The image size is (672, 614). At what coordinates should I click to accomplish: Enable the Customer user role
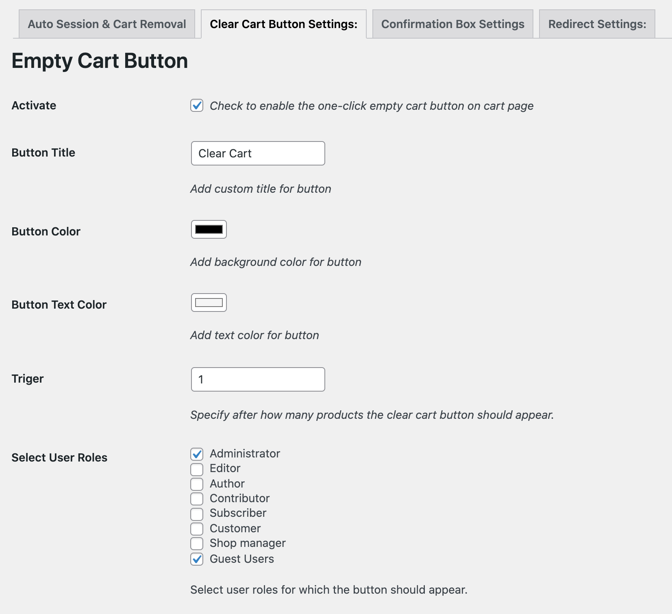[197, 529]
